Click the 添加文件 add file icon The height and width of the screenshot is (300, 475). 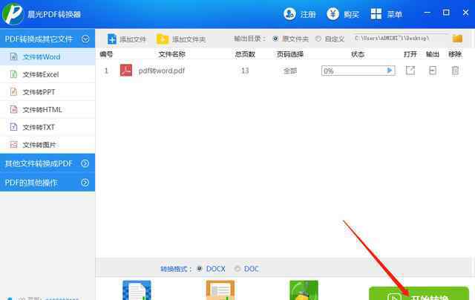(112, 39)
